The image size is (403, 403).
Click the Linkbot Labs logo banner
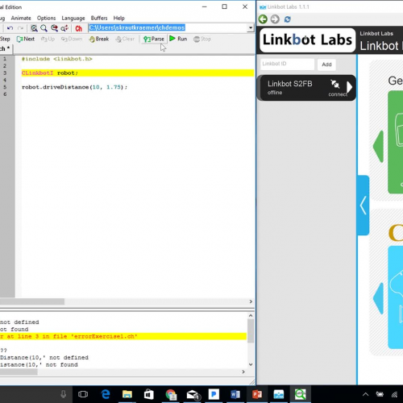307,39
